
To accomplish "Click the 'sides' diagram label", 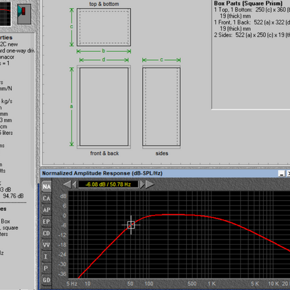I will tap(162, 153).
